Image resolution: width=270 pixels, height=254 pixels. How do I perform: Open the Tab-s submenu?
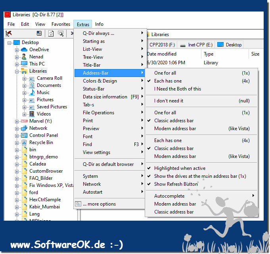pyautogui.click(x=110, y=105)
